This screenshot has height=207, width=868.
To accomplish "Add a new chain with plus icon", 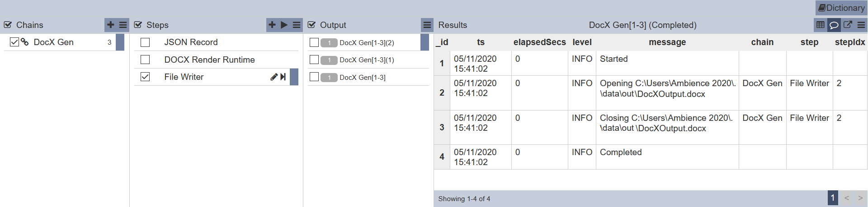I will point(111,25).
